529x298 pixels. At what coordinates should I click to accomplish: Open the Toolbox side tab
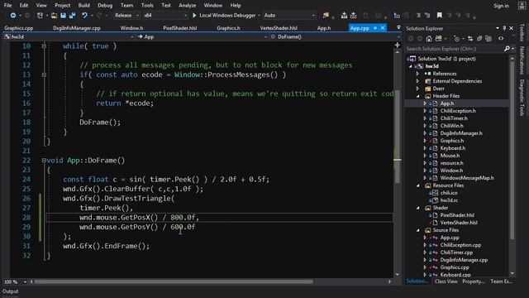tap(522, 32)
